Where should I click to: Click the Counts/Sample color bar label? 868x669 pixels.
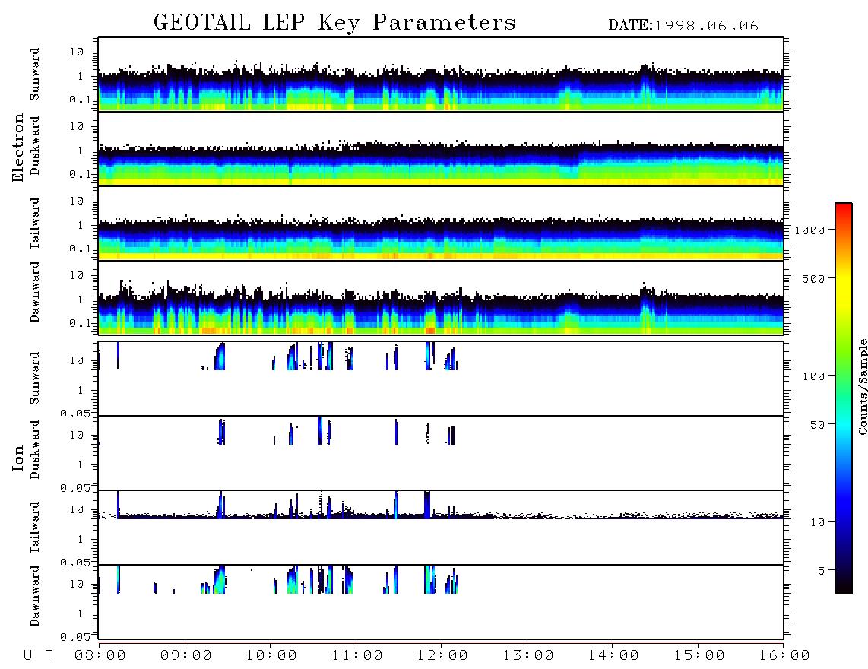click(863, 386)
